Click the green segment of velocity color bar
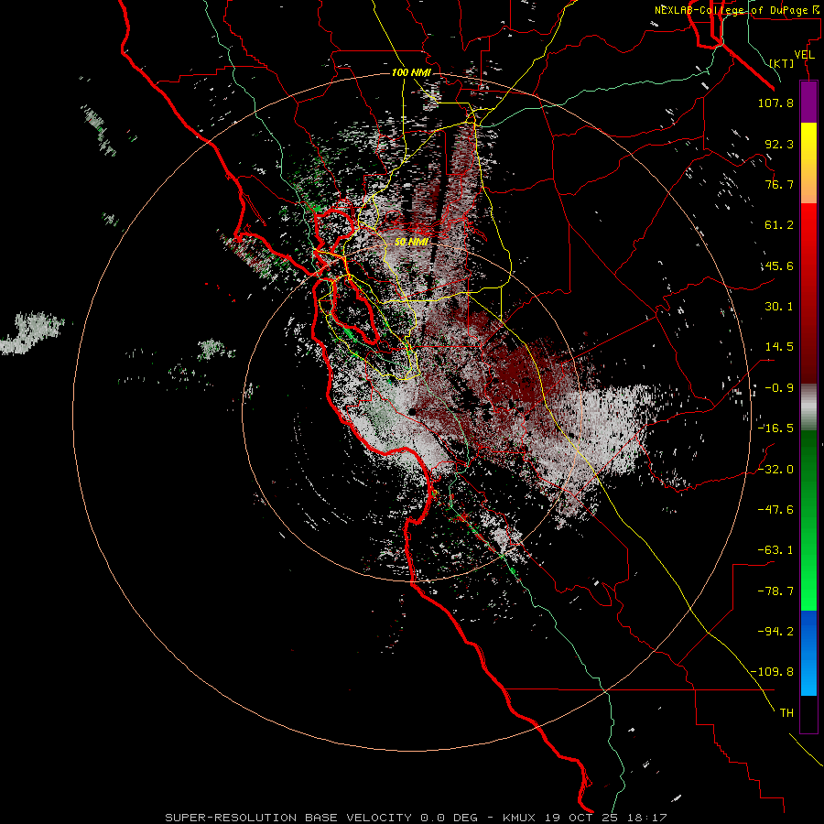Image resolution: width=824 pixels, height=824 pixels. (808, 520)
